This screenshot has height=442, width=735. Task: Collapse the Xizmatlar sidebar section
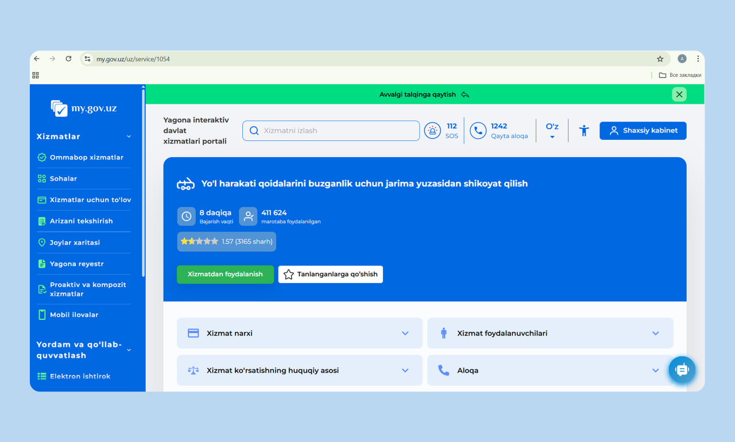129,136
